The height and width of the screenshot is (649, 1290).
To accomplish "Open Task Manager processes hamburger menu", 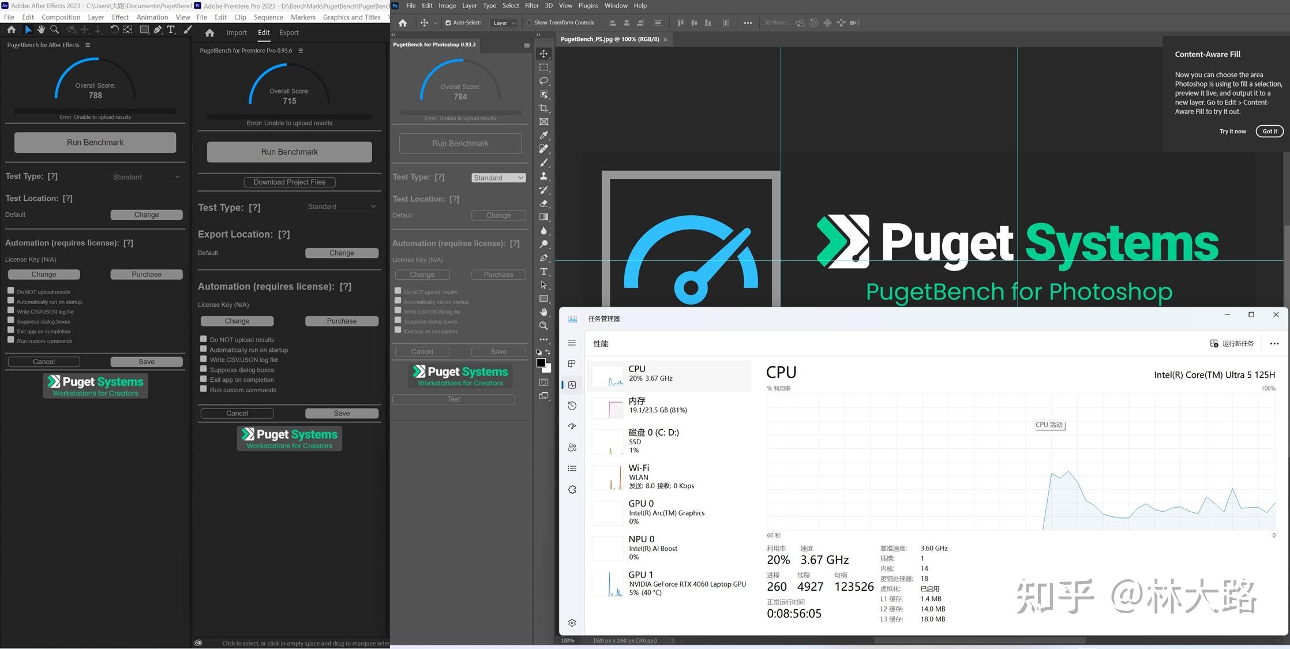I will pyautogui.click(x=572, y=343).
